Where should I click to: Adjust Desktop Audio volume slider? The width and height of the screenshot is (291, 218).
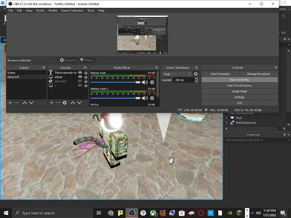point(115,82)
